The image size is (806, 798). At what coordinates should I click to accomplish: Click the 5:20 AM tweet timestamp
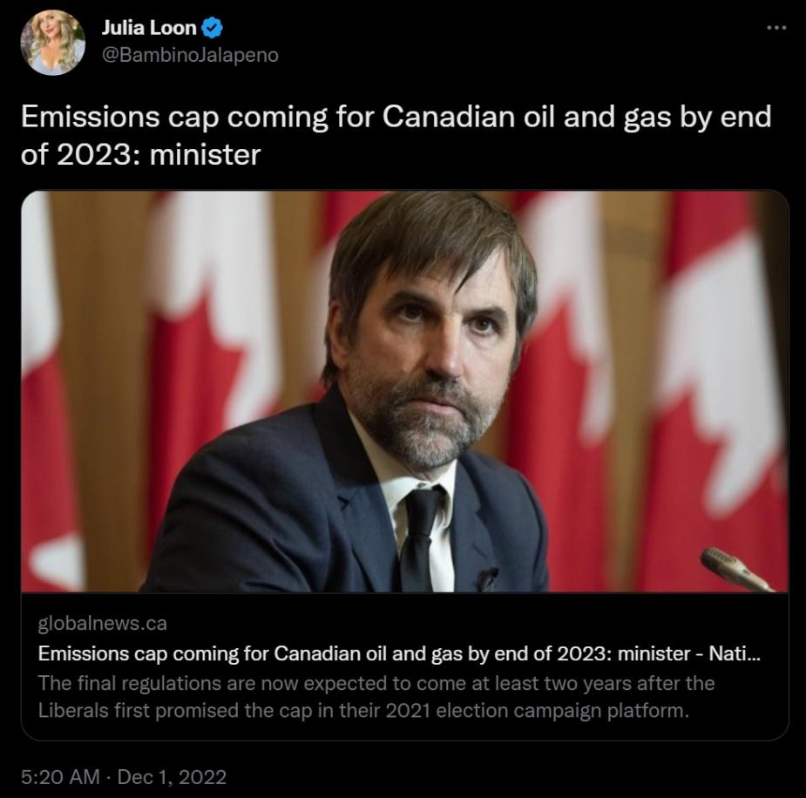[x=58, y=777]
